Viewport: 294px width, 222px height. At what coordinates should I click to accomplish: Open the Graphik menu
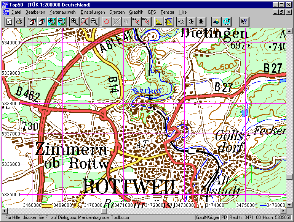click(x=136, y=12)
